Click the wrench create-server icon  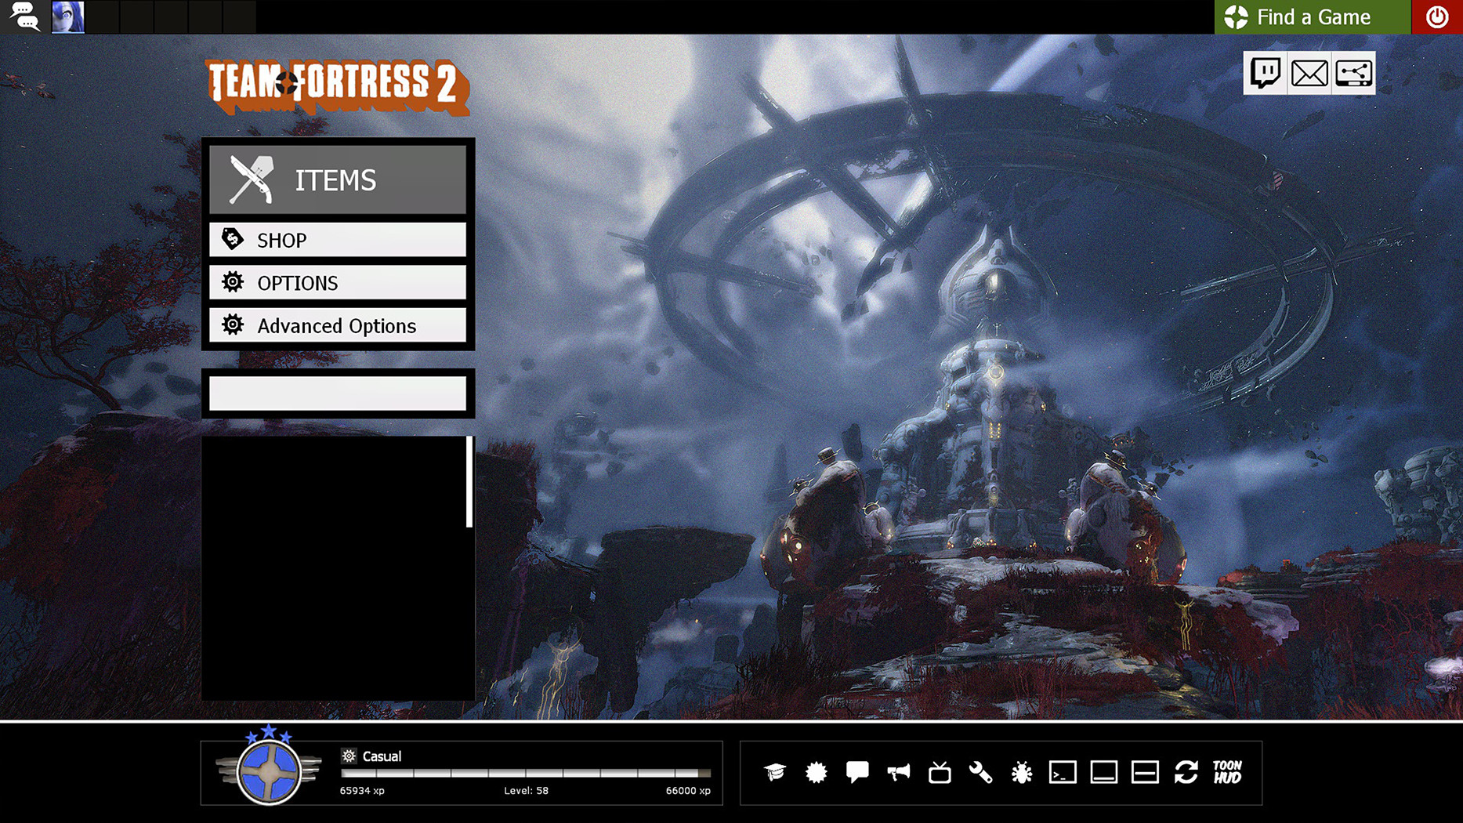pos(980,773)
